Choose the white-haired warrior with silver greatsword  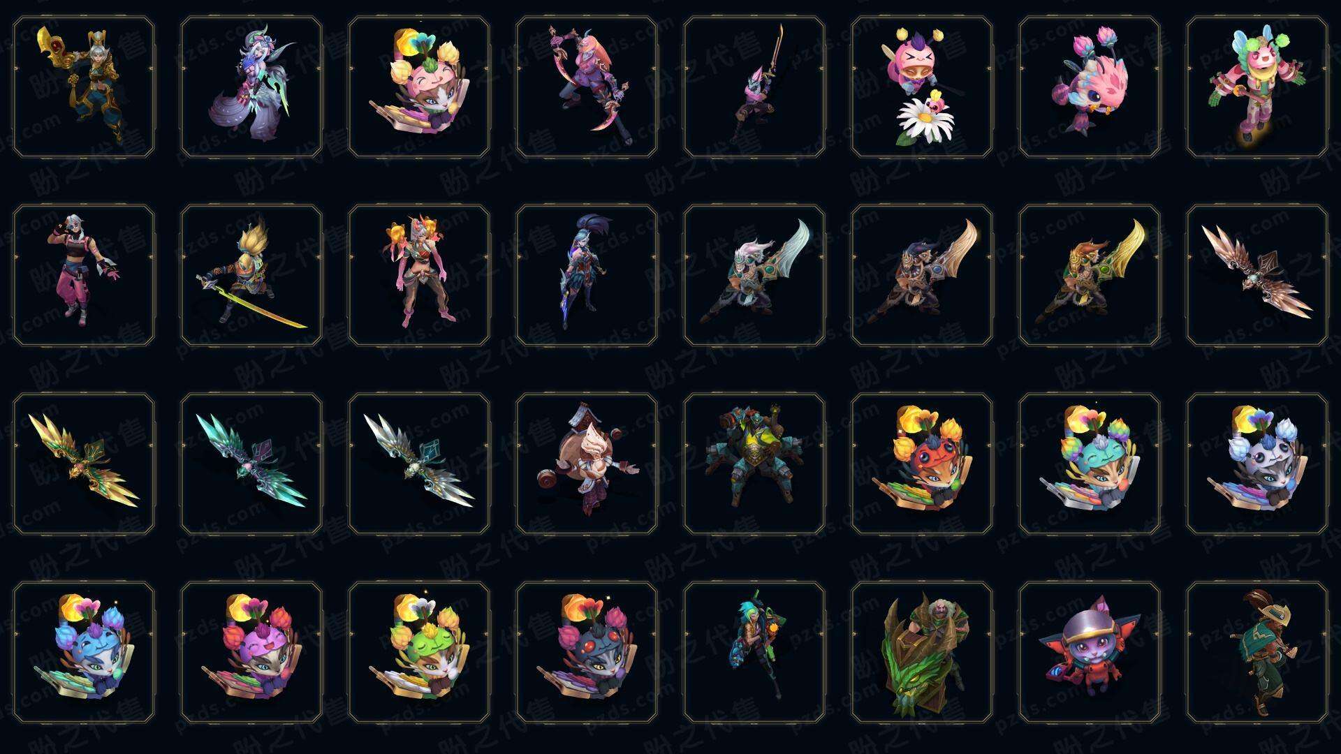coord(754,275)
